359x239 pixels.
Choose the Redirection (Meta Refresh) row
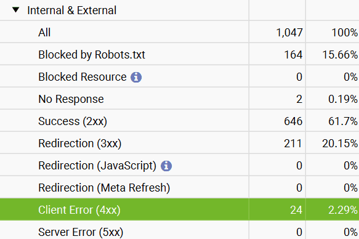pos(180,188)
